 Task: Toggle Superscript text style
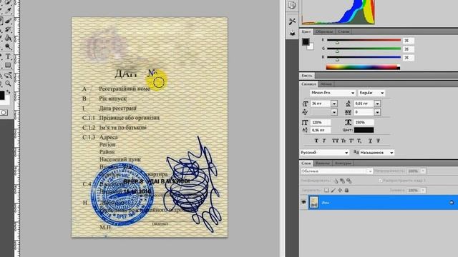(x=351, y=141)
